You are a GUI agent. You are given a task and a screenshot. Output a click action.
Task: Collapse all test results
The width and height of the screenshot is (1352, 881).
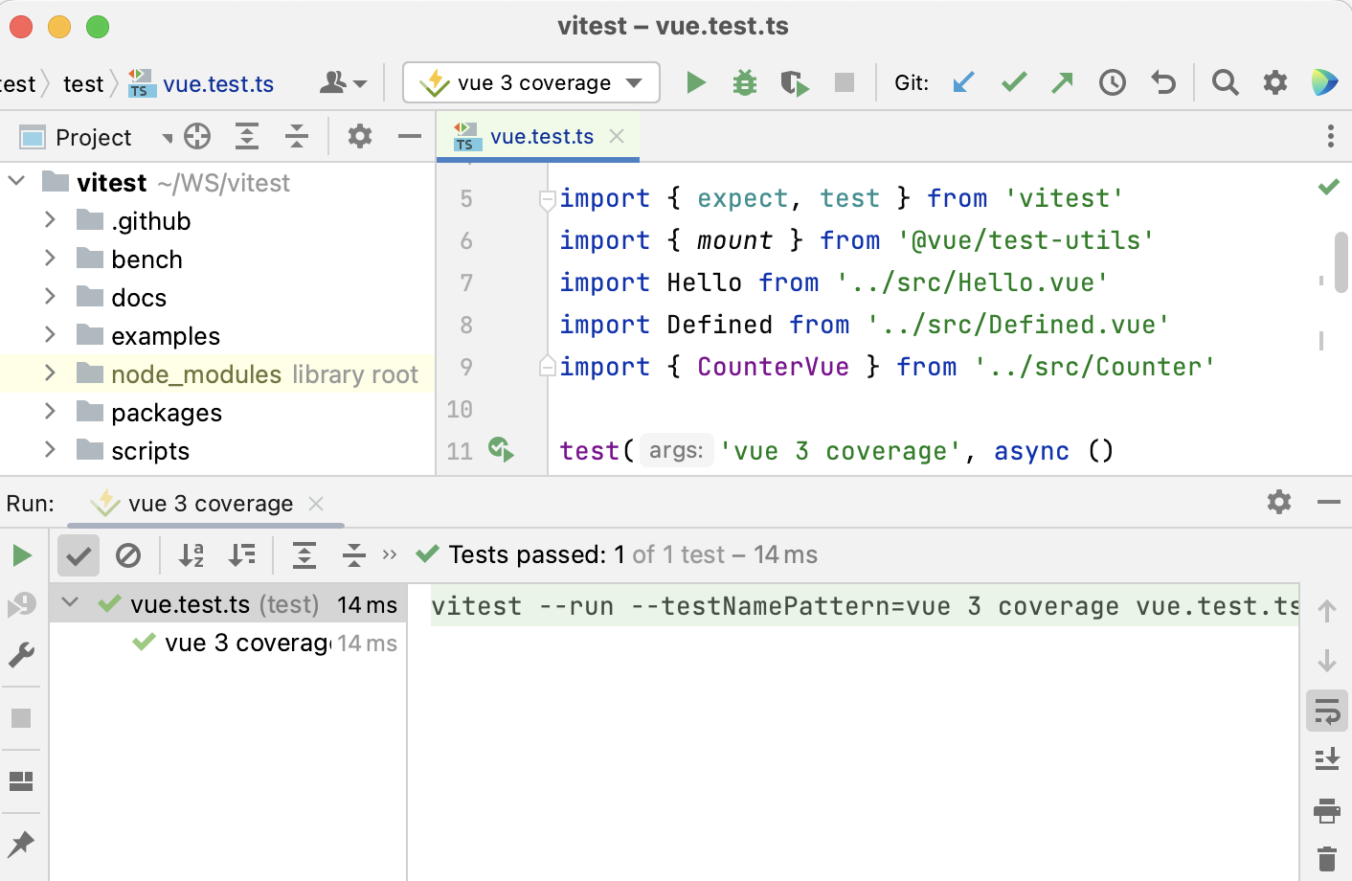pyautogui.click(x=354, y=555)
